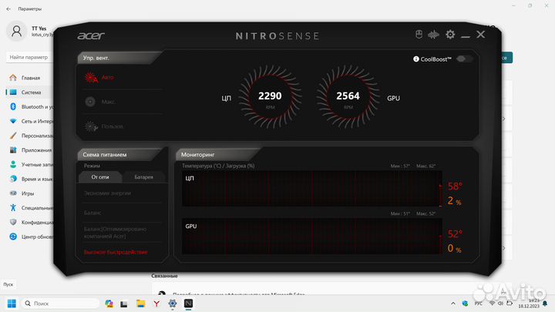Open Приложения in Параметры sidebar
Viewport: 555px width, 312px height.
[x=30, y=150]
